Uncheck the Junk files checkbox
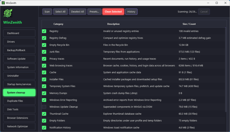 coord(44,52)
